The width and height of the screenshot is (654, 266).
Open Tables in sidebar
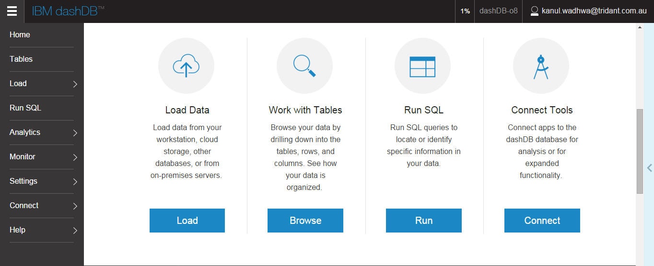pos(21,59)
